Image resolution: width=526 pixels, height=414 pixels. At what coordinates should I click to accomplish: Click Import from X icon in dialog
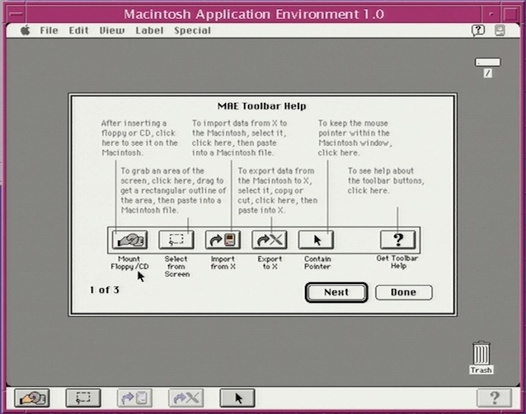click(x=223, y=240)
